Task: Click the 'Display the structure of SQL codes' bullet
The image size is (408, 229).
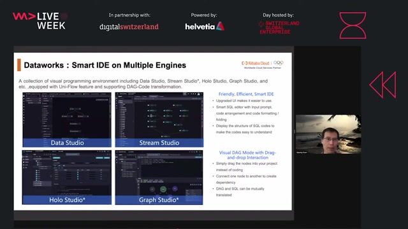Action: click(x=245, y=128)
